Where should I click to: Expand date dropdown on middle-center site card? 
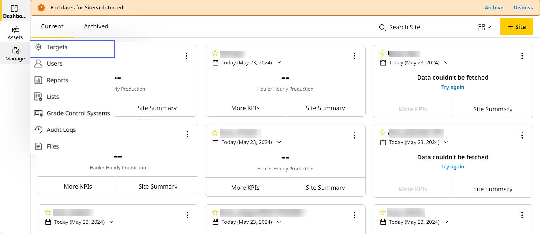(x=279, y=142)
